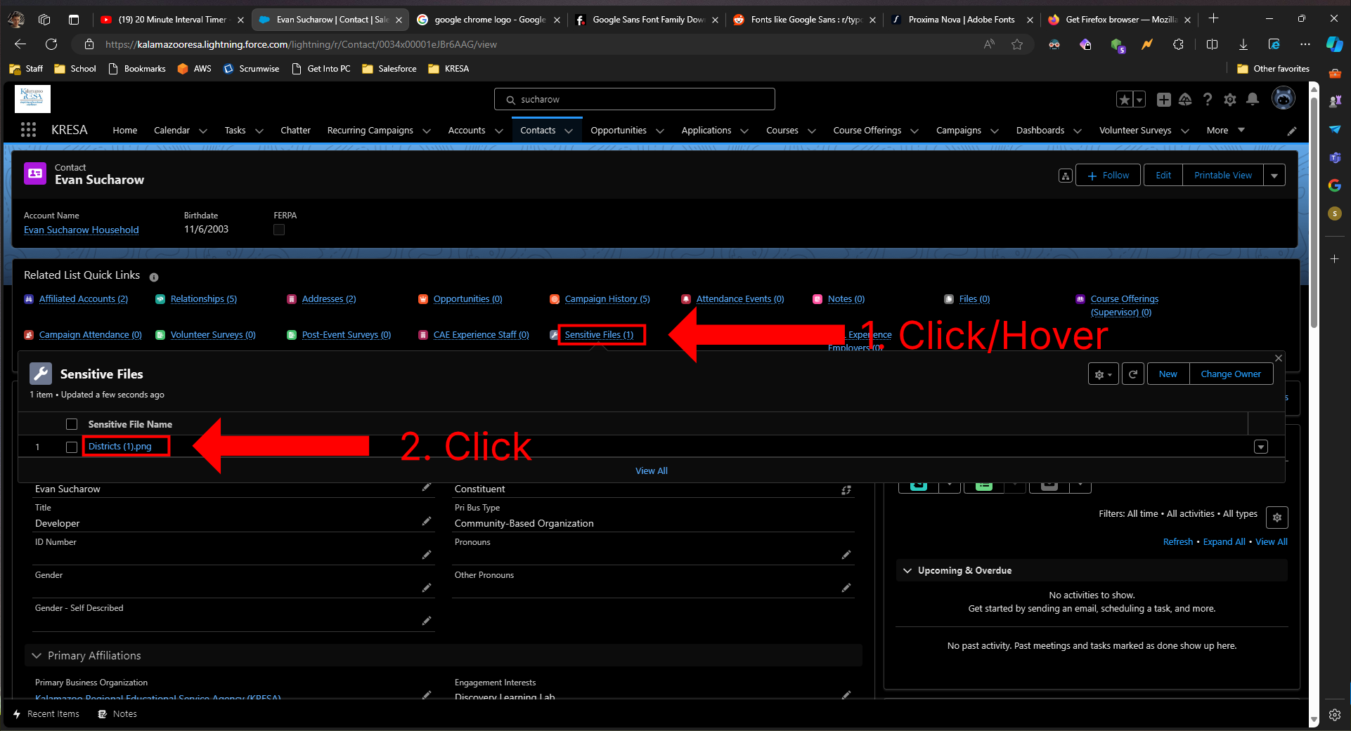
Task: Open the notifications bell
Action: pyautogui.click(x=1253, y=100)
